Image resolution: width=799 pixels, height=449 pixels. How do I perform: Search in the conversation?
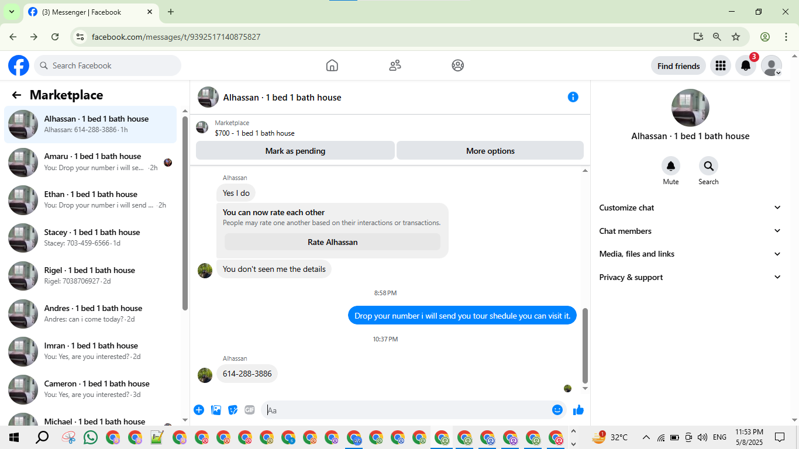(708, 166)
